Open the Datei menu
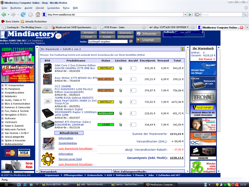Image resolution: width=249 pixels, height=187 pixels. (x=4, y=8)
